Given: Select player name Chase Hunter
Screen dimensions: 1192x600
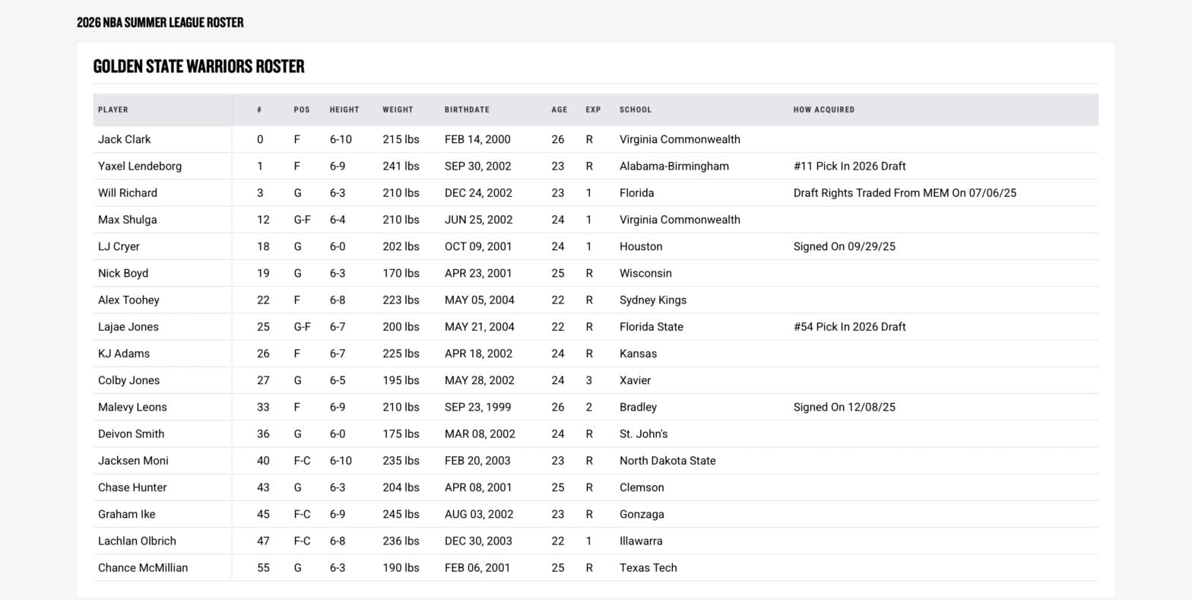Looking at the screenshot, I should click(x=132, y=487).
